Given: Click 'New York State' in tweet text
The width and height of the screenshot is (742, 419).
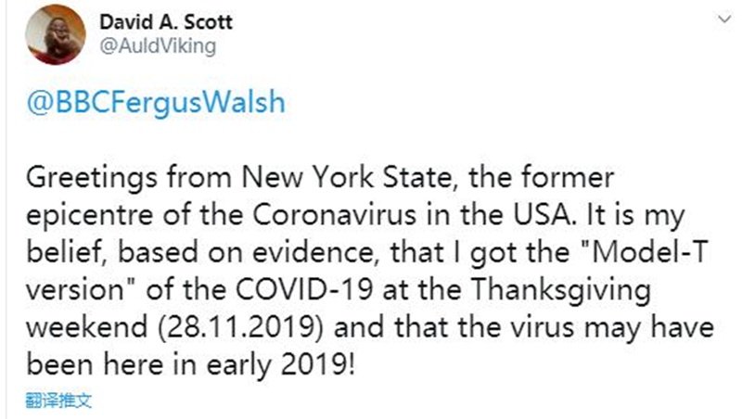Looking at the screenshot, I should pos(346,178).
